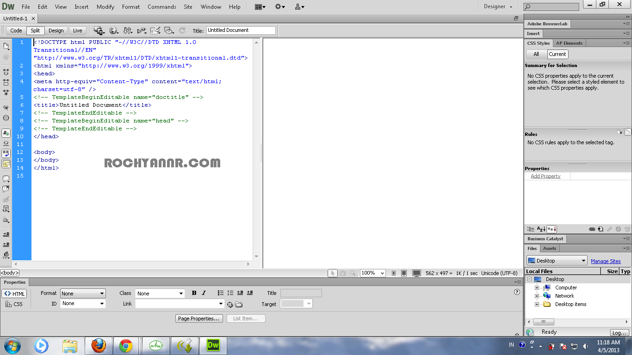The height and width of the screenshot is (355, 632).
Task: Click the Ordered List icon in Properties
Action: 230,293
